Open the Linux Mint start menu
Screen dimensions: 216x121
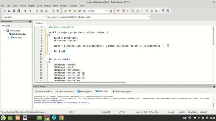[x=3, y=118]
